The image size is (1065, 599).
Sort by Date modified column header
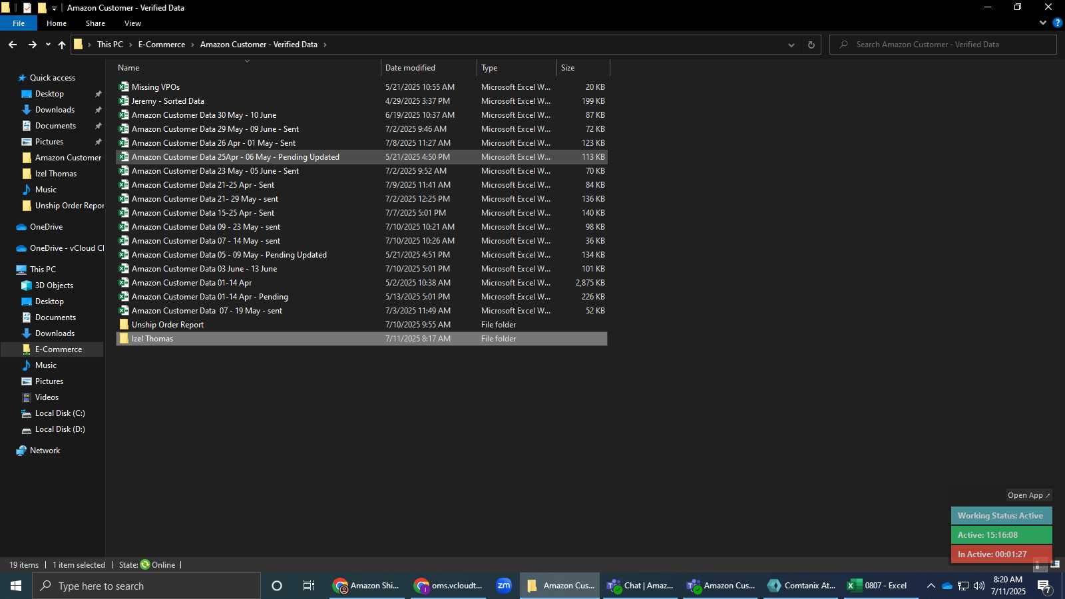pyautogui.click(x=429, y=68)
